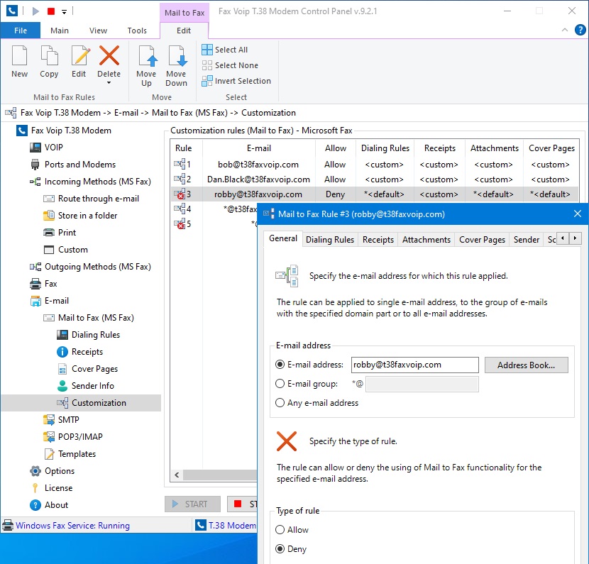
Task: Click Select None in the ribbon
Action: pos(230,65)
